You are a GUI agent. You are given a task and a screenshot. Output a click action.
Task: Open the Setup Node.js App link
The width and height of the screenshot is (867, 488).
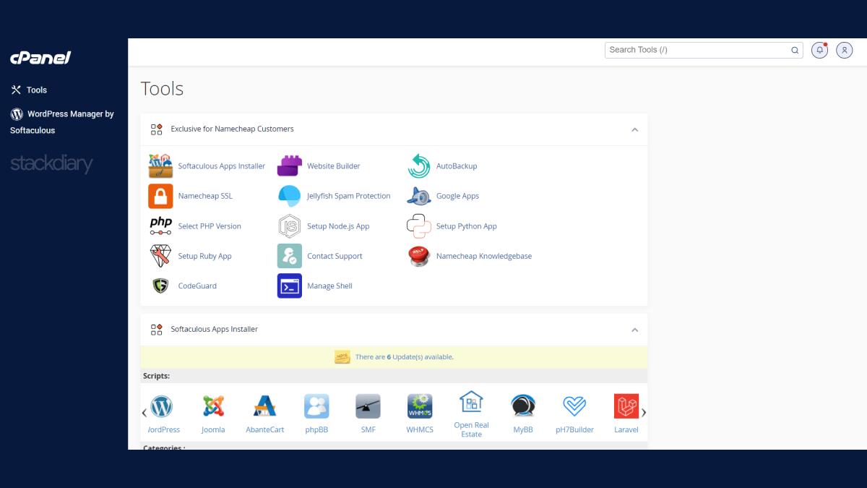[x=338, y=226]
